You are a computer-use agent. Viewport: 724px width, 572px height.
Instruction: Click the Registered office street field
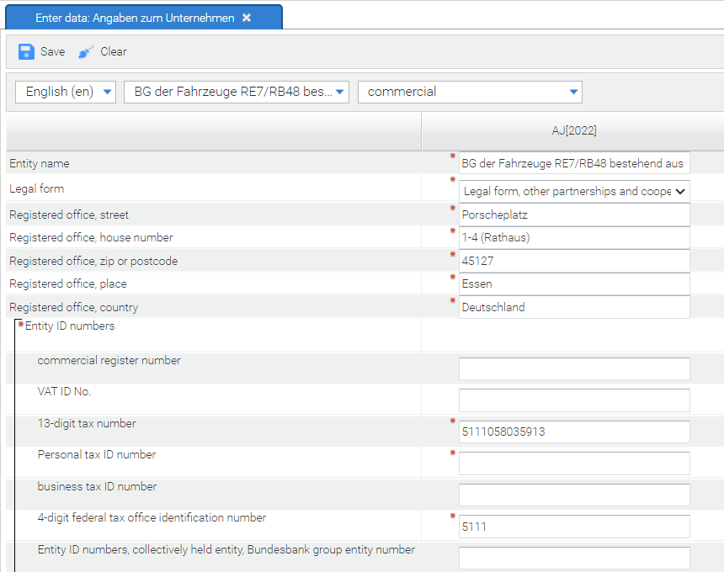(x=573, y=214)
